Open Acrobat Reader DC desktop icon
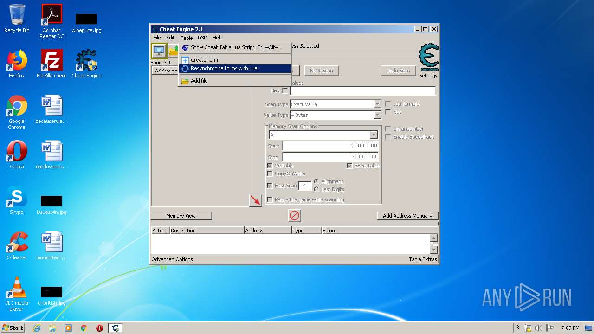The image size is (594, 334). (x=52, y=21)
